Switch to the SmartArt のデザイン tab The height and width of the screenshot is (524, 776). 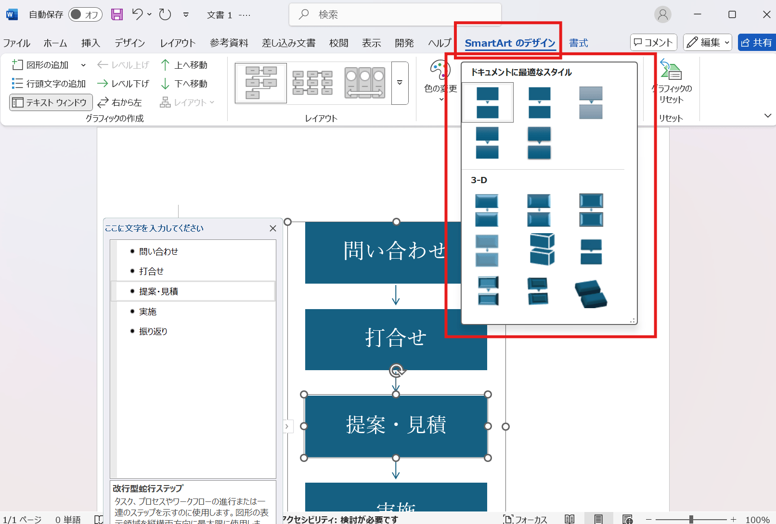509,43
